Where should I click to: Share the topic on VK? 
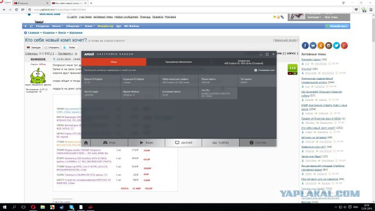coord(313,46)
